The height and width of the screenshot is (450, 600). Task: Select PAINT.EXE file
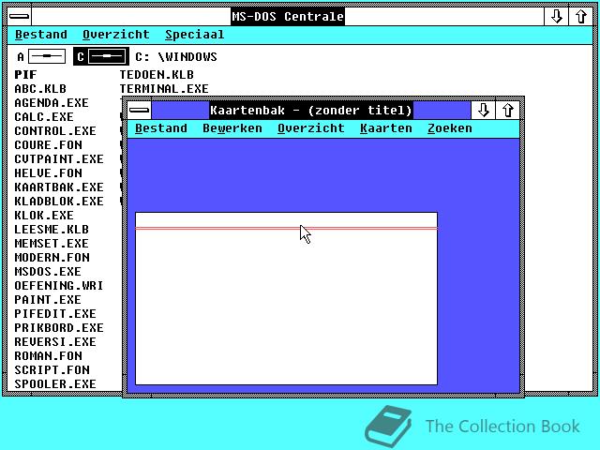pyautogui.click(x=48, y=300)
